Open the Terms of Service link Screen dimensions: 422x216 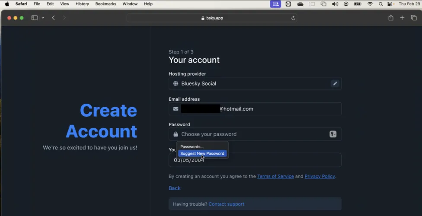coord(275,176)
